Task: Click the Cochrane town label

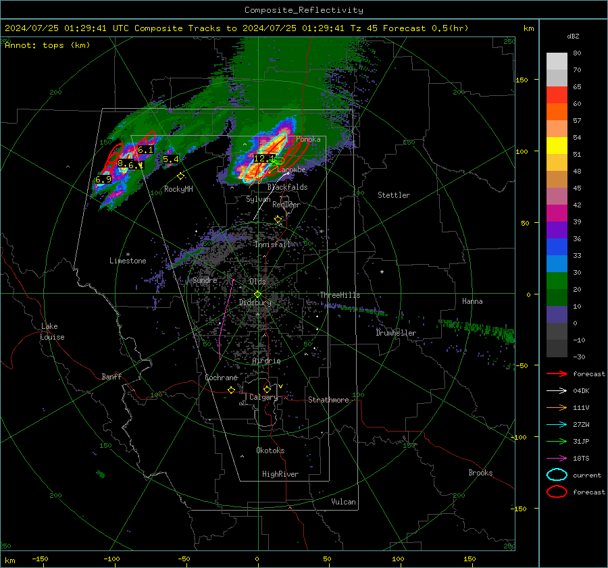Action: (221, 378)
